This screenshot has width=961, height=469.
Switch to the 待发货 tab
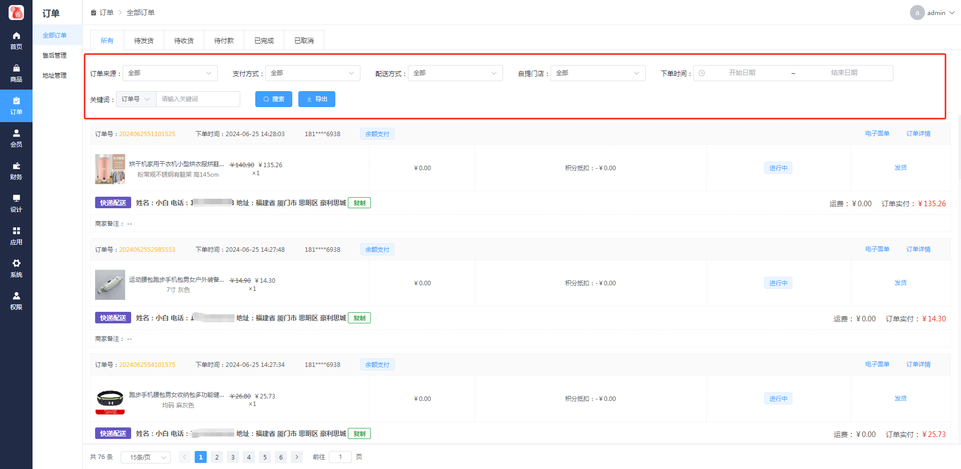144,41
